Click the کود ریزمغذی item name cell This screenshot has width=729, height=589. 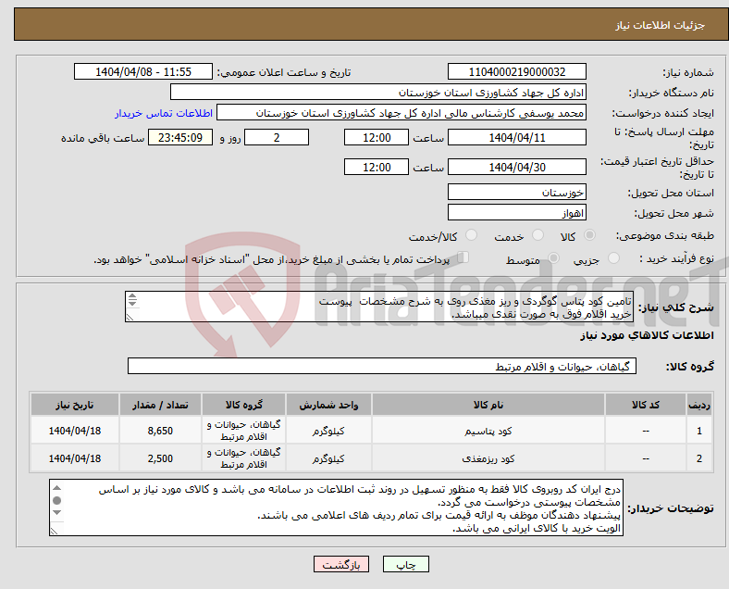[488, 458]
